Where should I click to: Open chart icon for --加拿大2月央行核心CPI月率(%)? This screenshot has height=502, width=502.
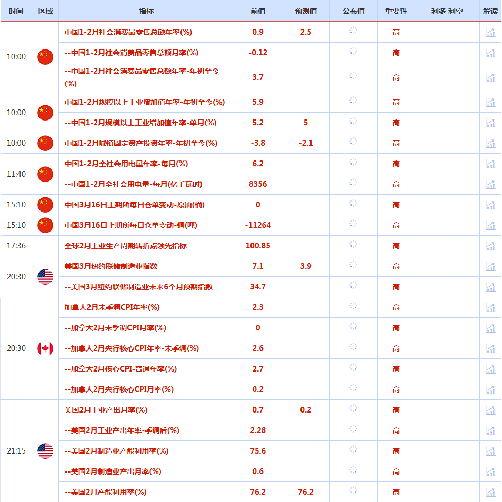click(x=490, y=389)
